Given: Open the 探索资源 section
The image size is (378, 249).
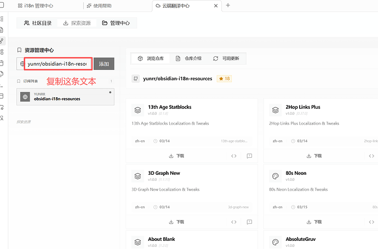Looking at the screenshot, I should click(x=77, y=23).
